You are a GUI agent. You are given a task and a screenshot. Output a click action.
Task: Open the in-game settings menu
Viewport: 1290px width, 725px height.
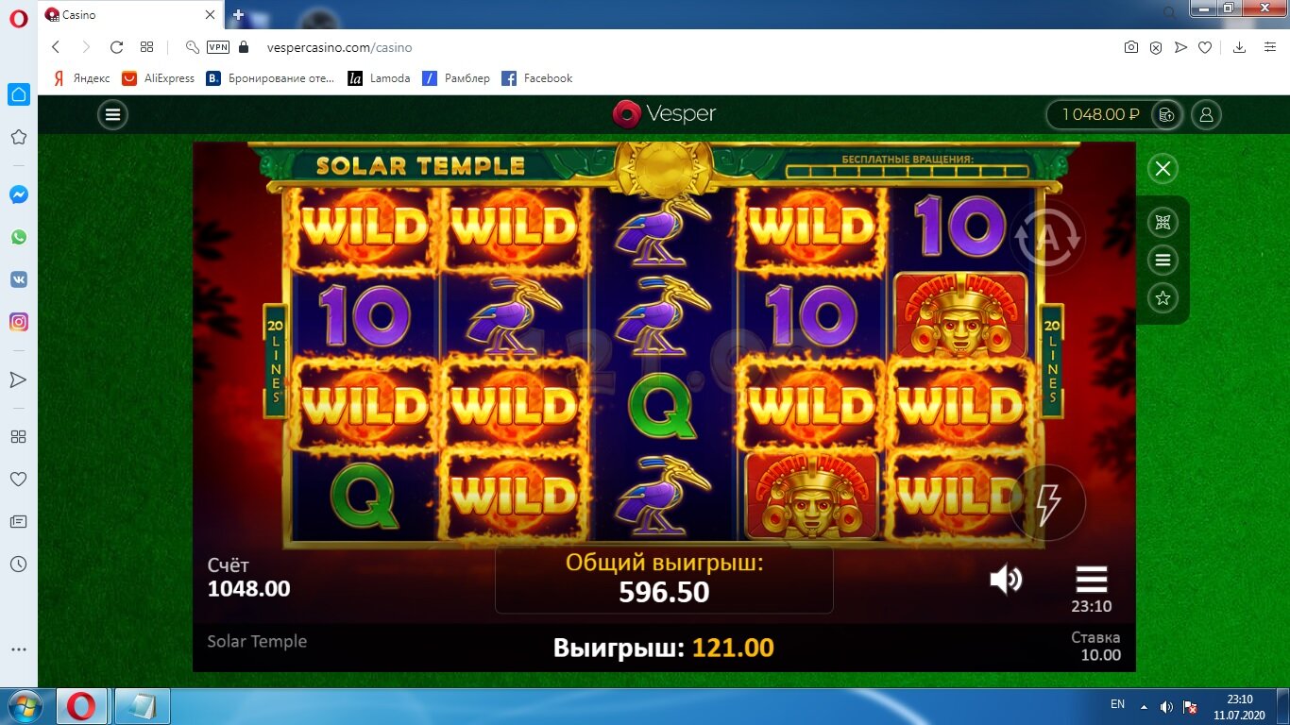click(x=1091, y=579)
